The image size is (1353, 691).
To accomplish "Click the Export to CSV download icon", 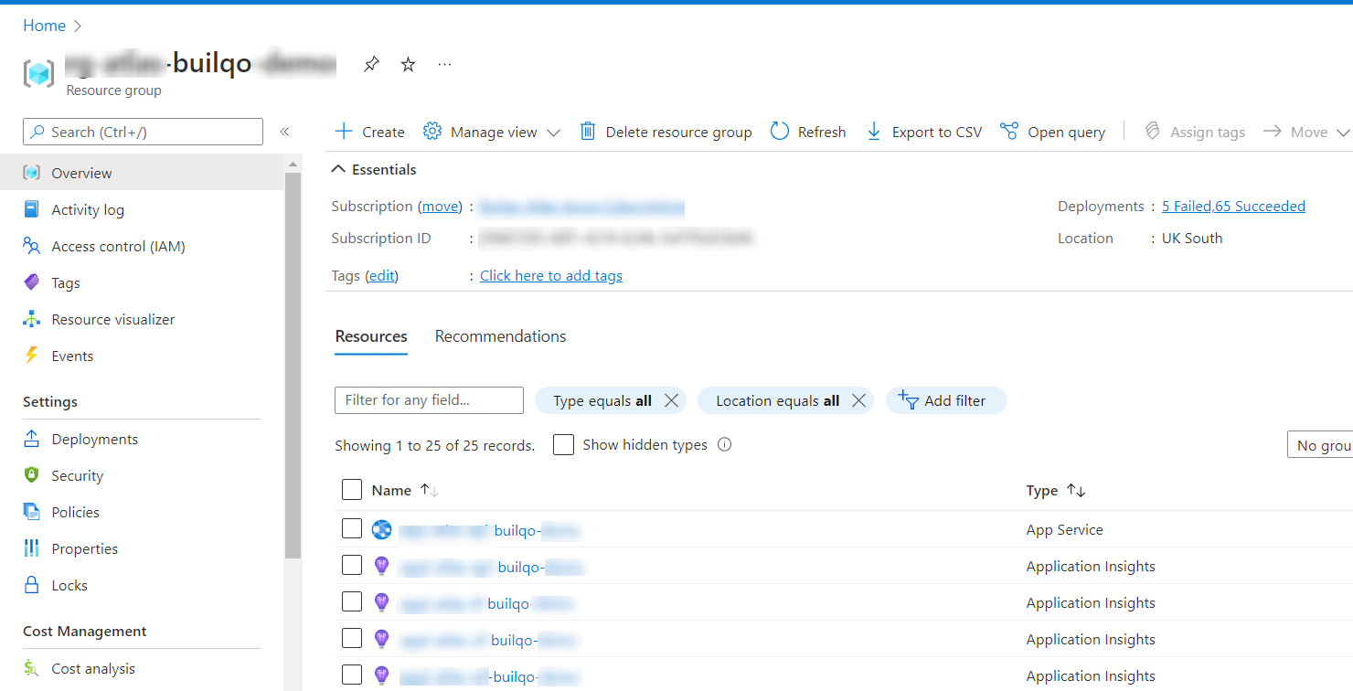I will tap(874, 132).
